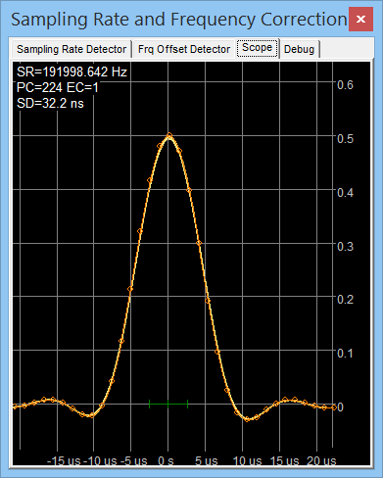This screenshot has width=383, height=478.
Task: Click the 15 us time axis label
Action: coord(284,460)
